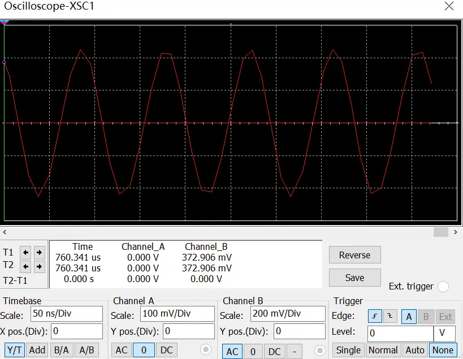Image resolution: width=463 pixels, height=359 pixels.
Task: Click the Save button
Action: tap(355, 278)
